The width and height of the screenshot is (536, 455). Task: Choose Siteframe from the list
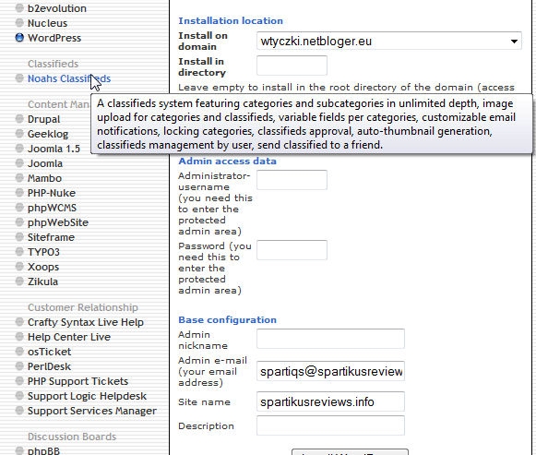51,237
